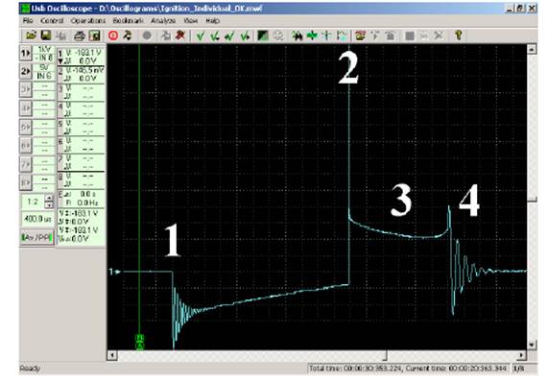Click the red-and-yellow settings icon
This screenshot has width=547, height=382.
point(360,36)
